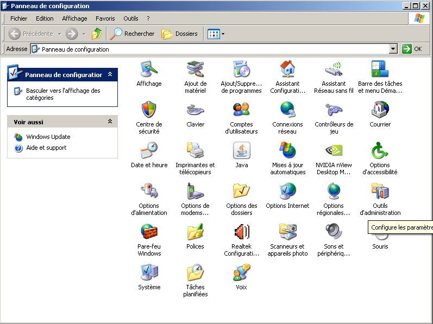Open Options régionales globe icon
The image size is (433, 324).
tap(334, 191)
